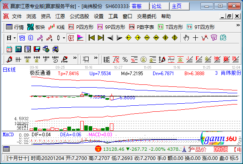Expand the top toolbar overflow chevron
Screen dimensions: 243x164
[238, 25]
